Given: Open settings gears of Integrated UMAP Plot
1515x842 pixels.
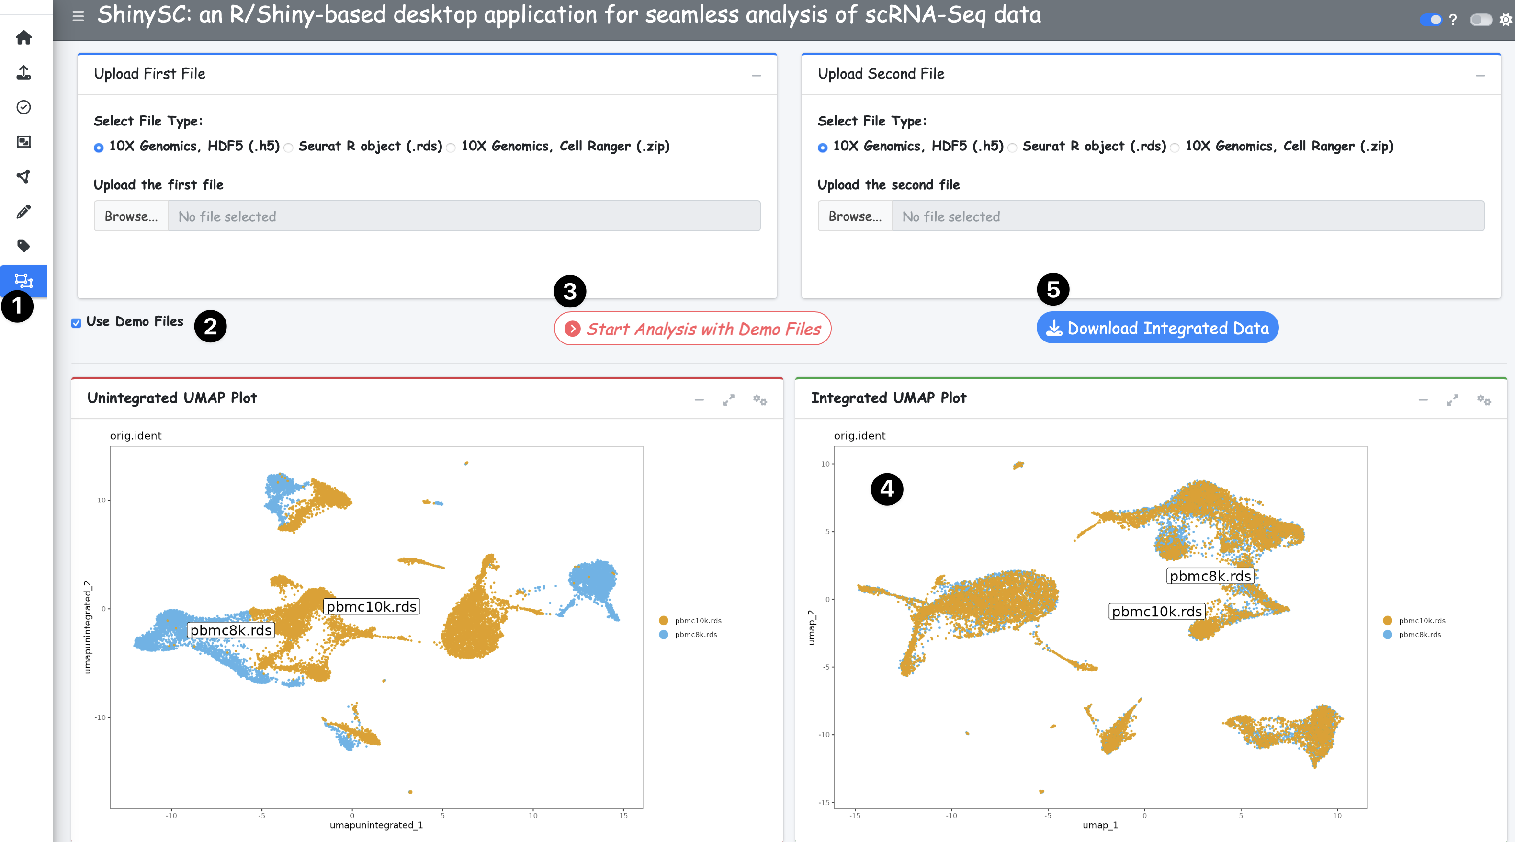Looking at the screenshot, I should coord(1483,400).
